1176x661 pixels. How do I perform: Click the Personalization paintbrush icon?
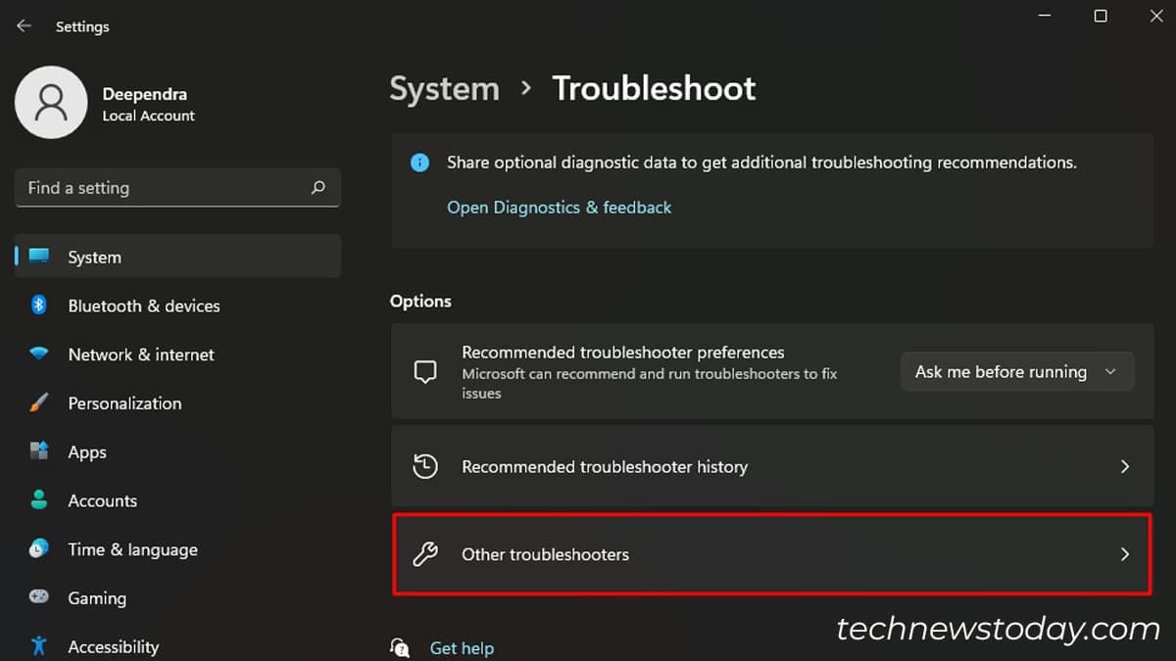pos(39,402)
